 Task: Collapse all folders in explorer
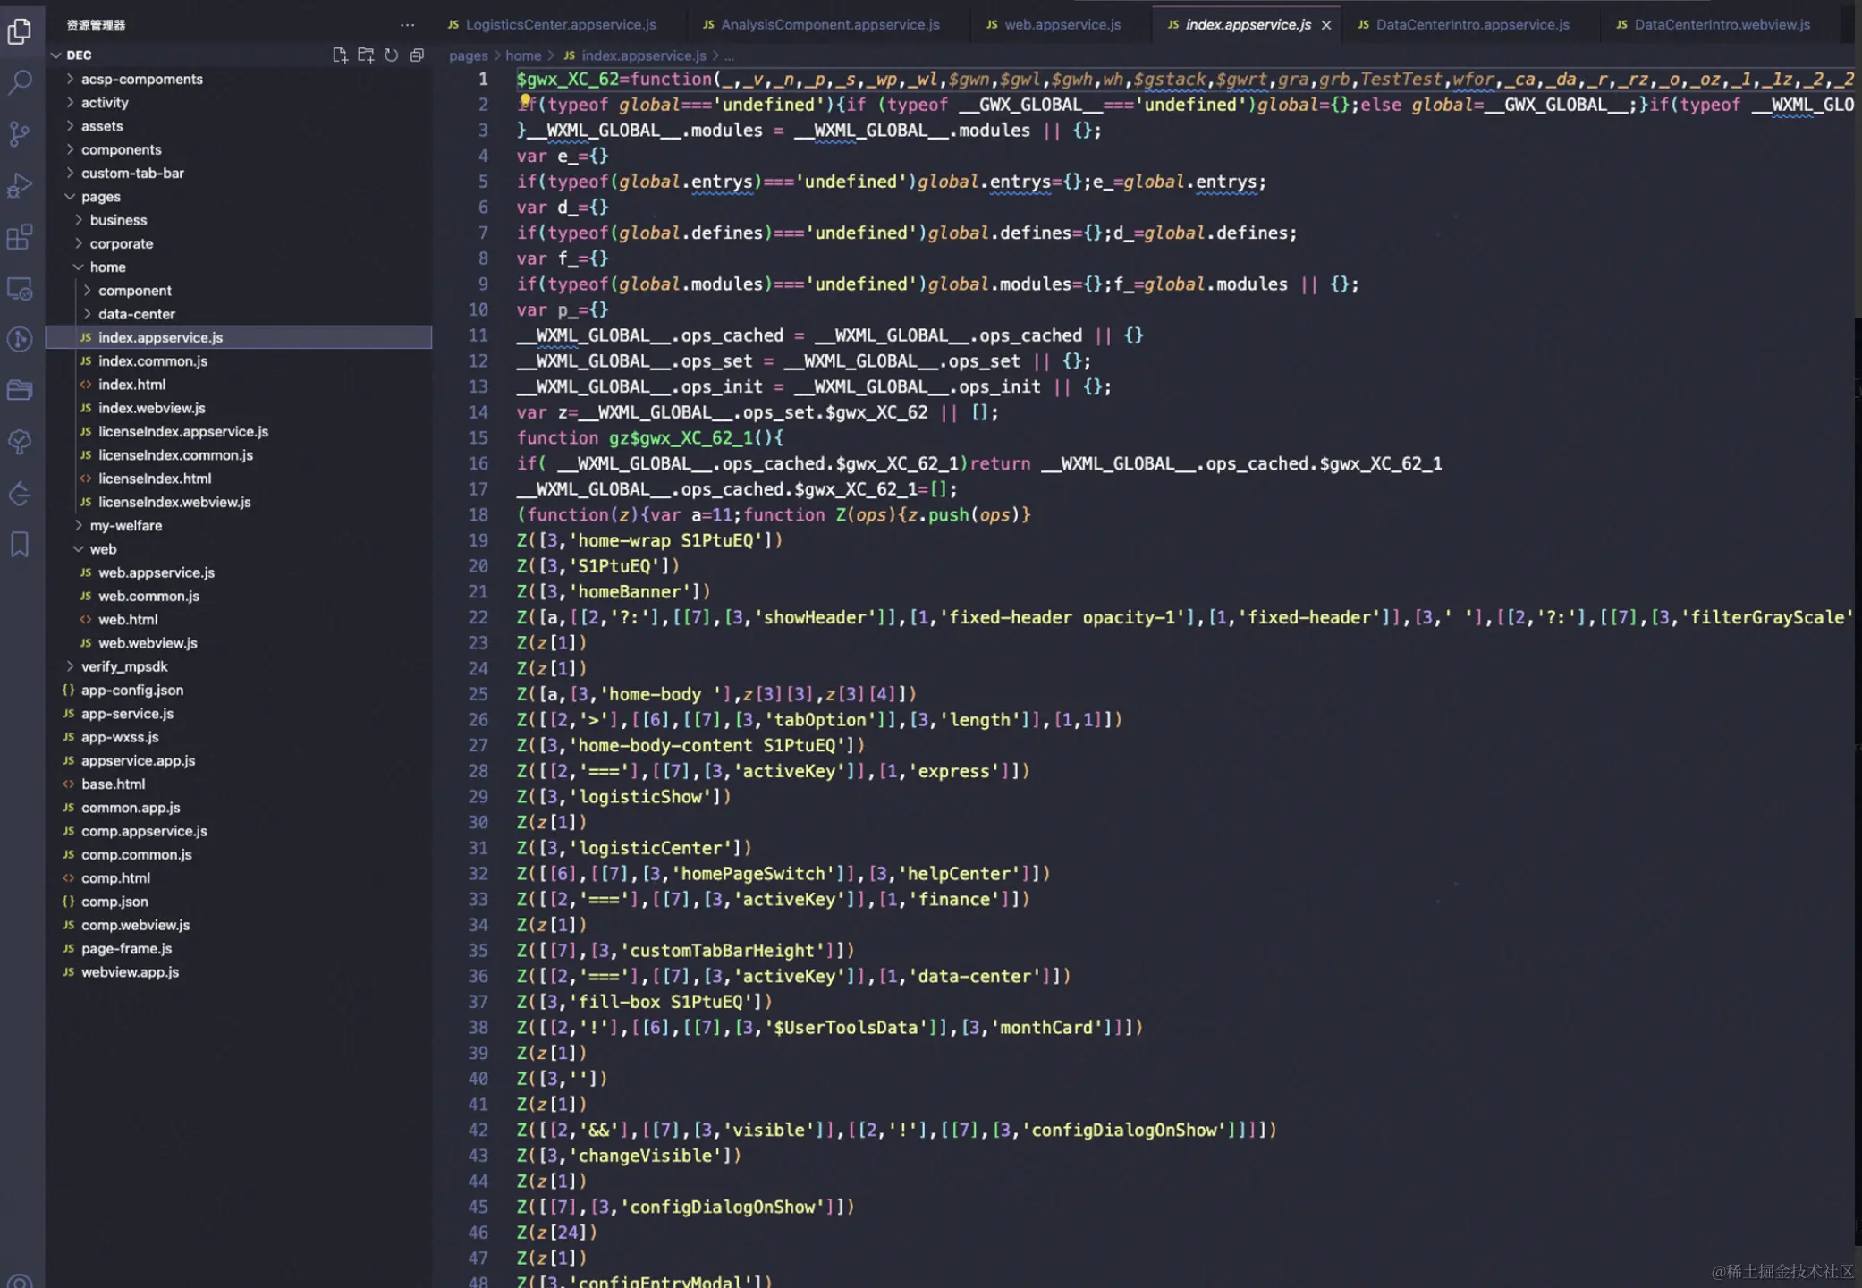(x=417, y=55)
